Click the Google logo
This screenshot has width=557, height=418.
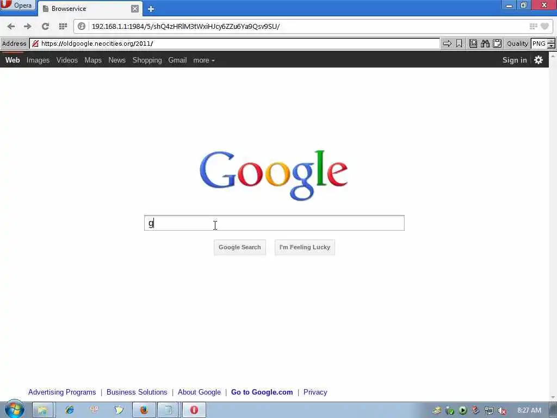[x=274, y=175]
